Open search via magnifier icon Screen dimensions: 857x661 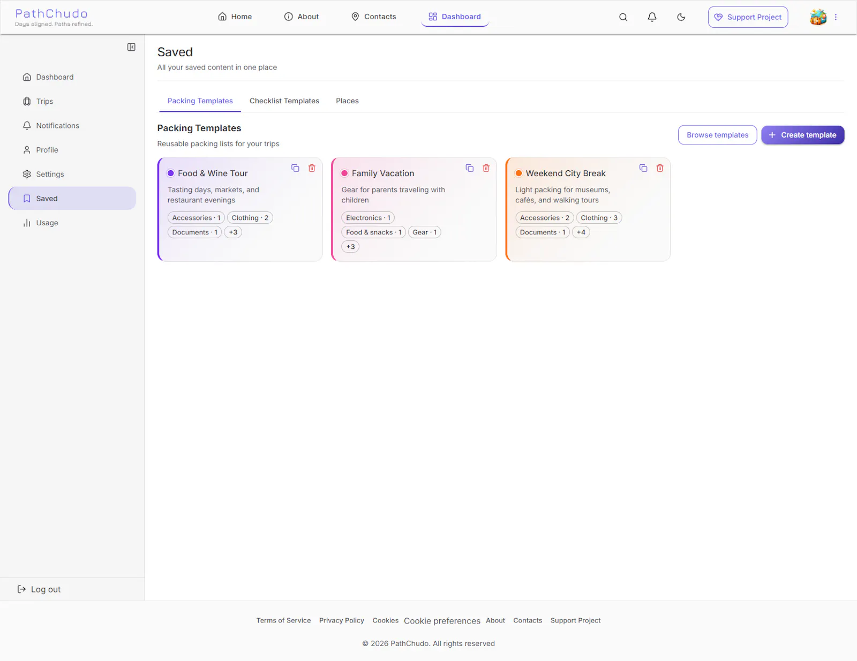tap(623, 17)
